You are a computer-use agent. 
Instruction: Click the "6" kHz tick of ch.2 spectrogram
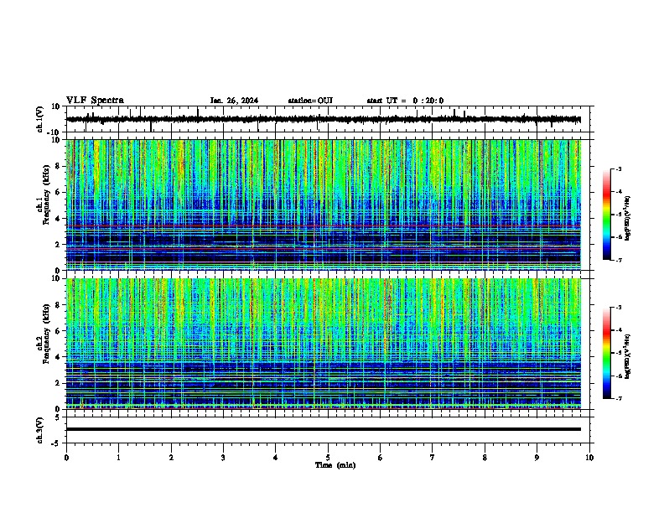pos(59,330)
